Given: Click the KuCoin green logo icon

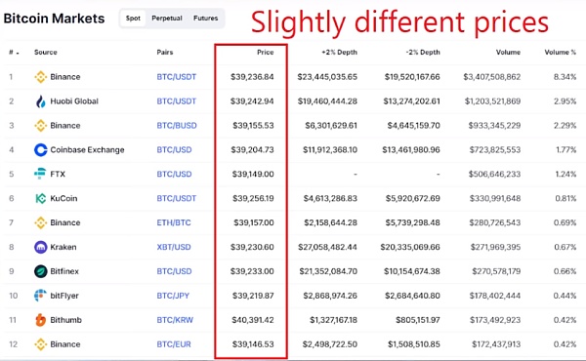Looking at the screenshot, I should tap(40, 198).
